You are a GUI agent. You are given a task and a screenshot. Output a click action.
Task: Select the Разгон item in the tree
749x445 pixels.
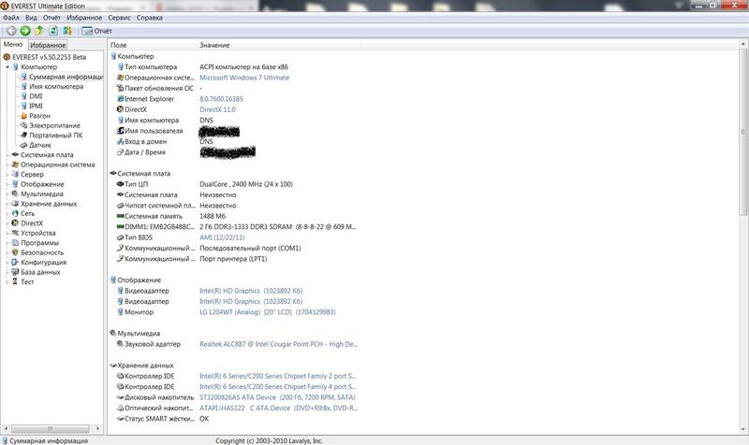point(39,116)
